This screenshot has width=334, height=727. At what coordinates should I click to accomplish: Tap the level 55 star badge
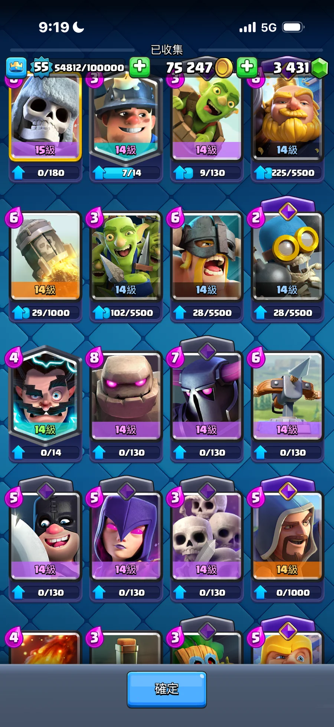(x=41, y=67)
